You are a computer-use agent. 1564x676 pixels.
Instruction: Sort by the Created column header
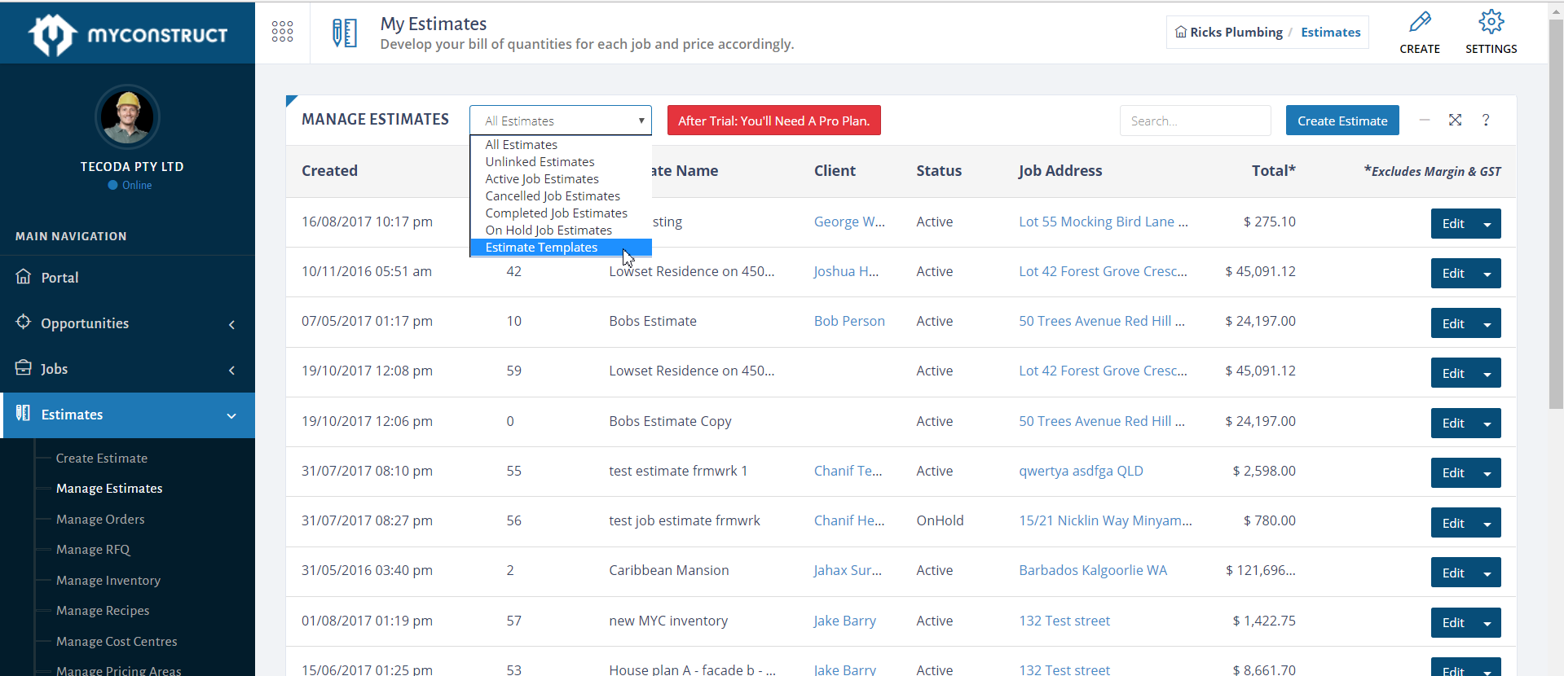tap(329, 170)
